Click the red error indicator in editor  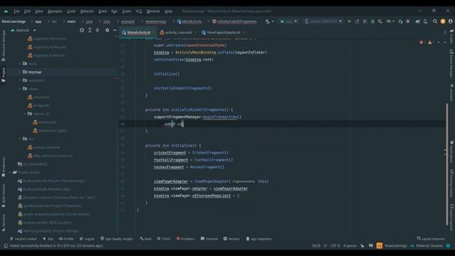coord(422,43)
